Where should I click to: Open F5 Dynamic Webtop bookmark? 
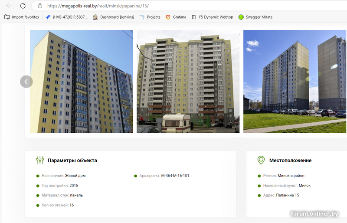[212, 17]
